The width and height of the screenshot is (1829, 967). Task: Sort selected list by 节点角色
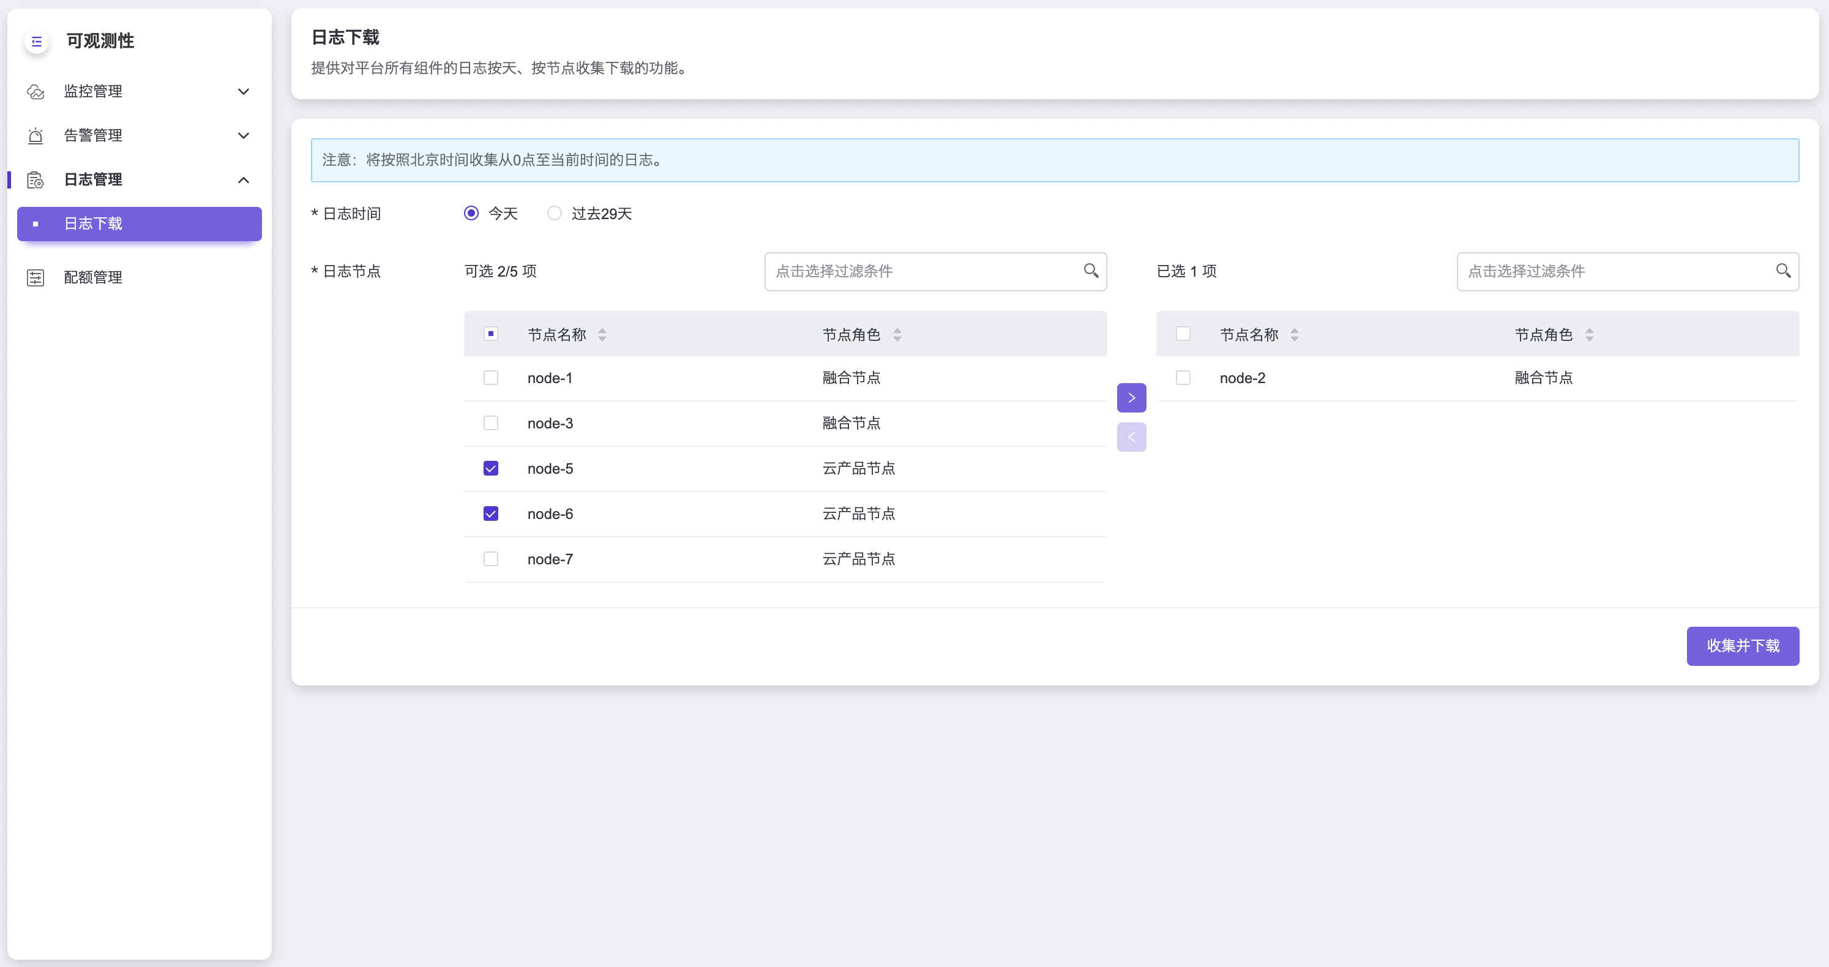[x=1589, y=334]
